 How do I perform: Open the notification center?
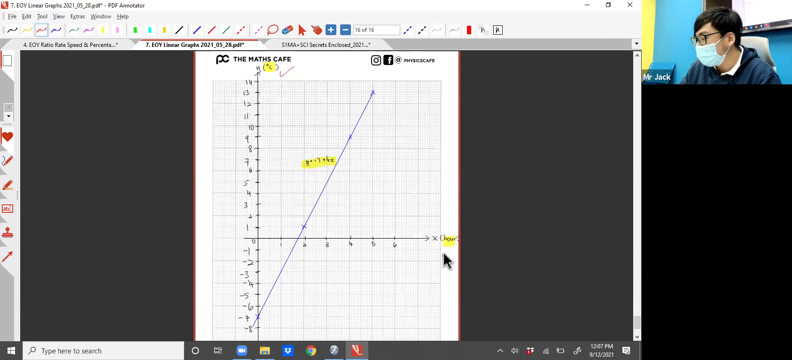[626, 351]
